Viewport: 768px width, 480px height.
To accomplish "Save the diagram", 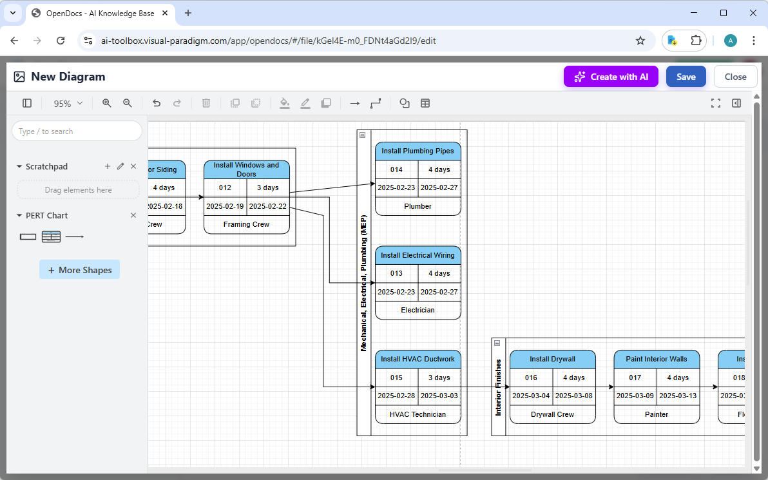I will (x=686, y=76).
